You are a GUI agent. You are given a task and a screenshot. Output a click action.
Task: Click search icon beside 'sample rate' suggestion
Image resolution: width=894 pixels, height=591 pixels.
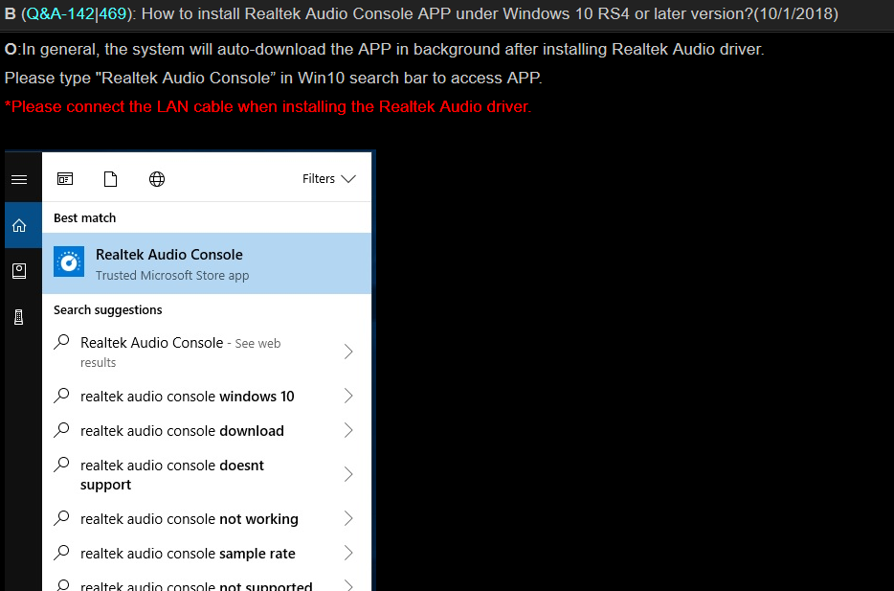coord(61,553)
